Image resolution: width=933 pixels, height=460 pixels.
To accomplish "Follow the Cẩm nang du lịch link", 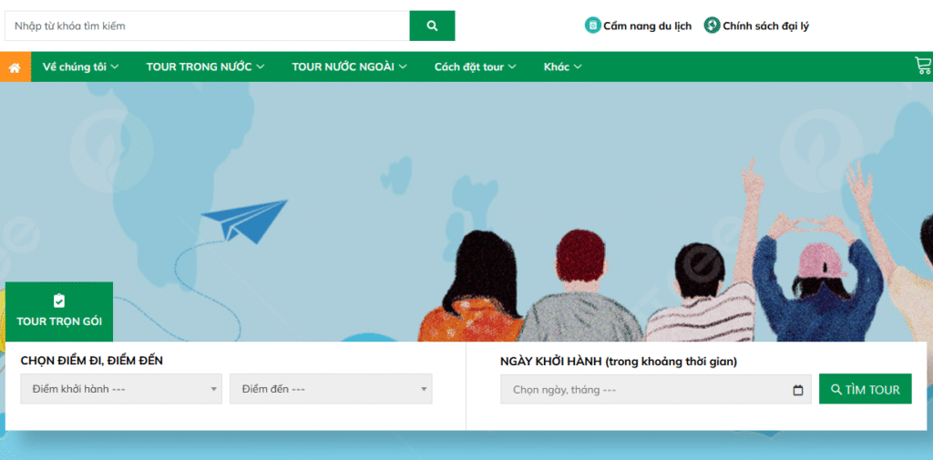I will click(x=647, y=26).
